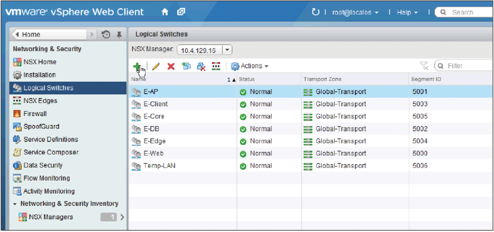
Task: Open the new window link icon in header
Action: [x=181, y=12]
